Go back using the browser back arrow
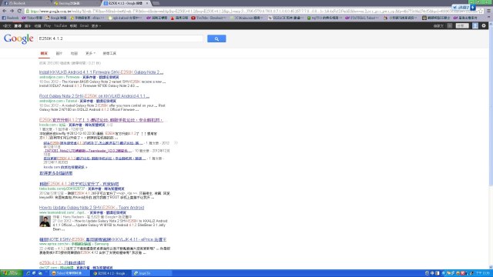This screenshot has width=493, height=277. 5,11
